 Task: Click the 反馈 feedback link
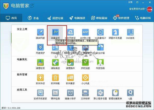[x=130, y=2]
